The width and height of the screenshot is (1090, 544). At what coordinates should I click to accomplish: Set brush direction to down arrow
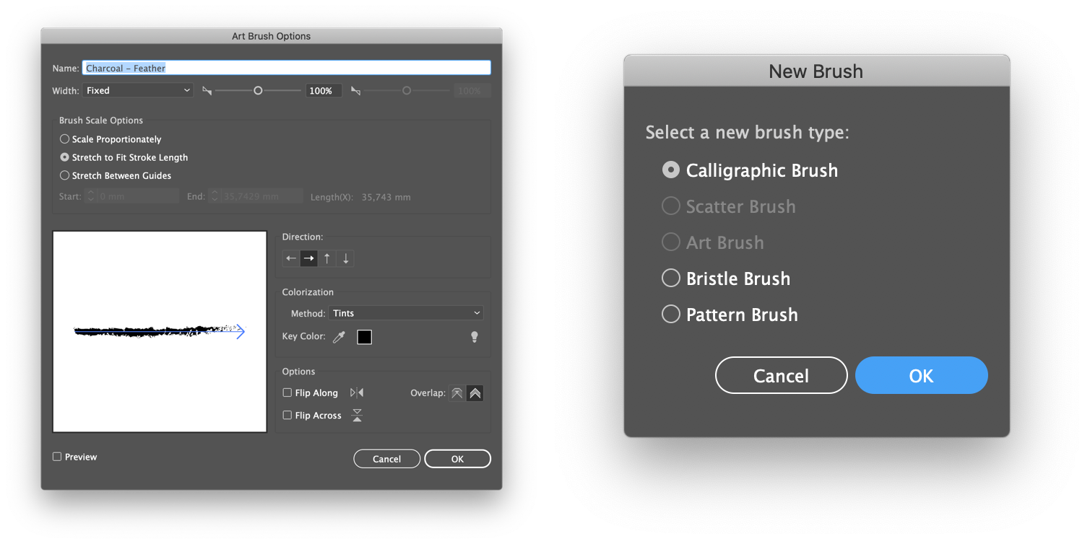click(345, 258)
